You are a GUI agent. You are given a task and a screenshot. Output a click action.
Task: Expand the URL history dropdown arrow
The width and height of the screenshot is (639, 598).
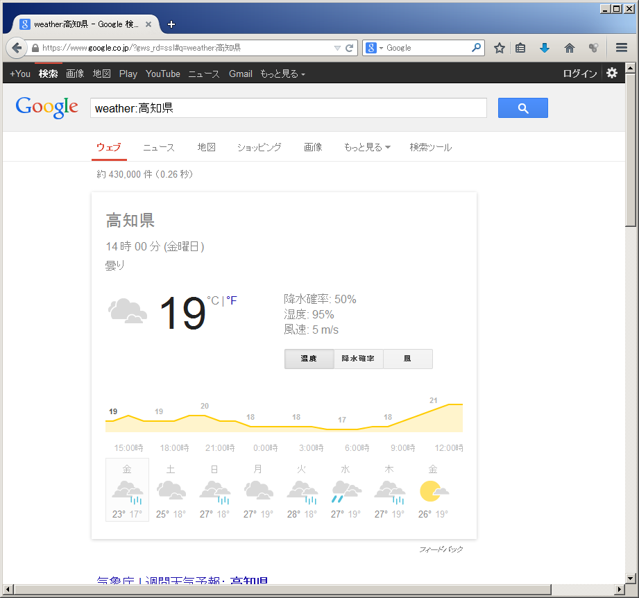click(337, 48)
